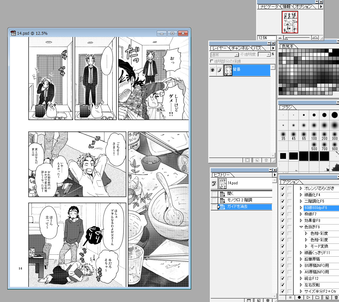Image resolution: width=339 pixels, height=302 pixels.
Task: Select the 200 soft brush preset
Action: pos(324,135)
